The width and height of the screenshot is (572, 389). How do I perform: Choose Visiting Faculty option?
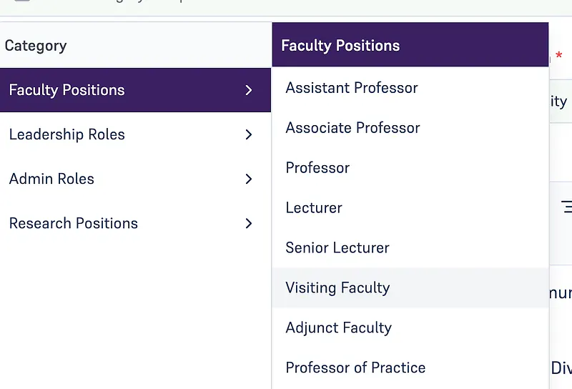[x=410, y=287]
